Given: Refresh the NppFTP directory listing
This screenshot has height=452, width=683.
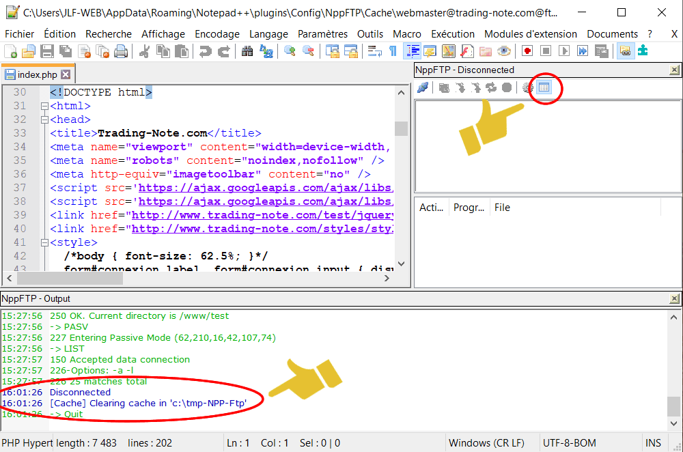Looking at the screenshot, I should (x=491, y=87).
